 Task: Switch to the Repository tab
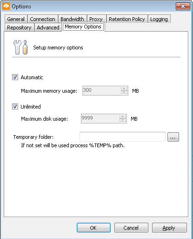(x=19, y=27)
